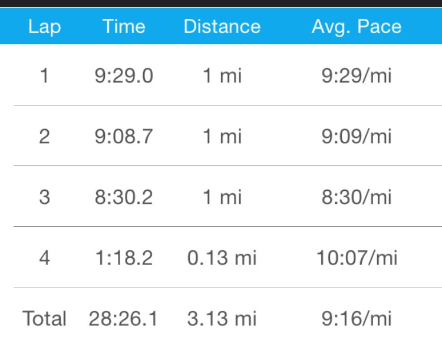Screen dimensions: 442x341
Task: Select lap 3 row number
Action: (x=44, y=197)
